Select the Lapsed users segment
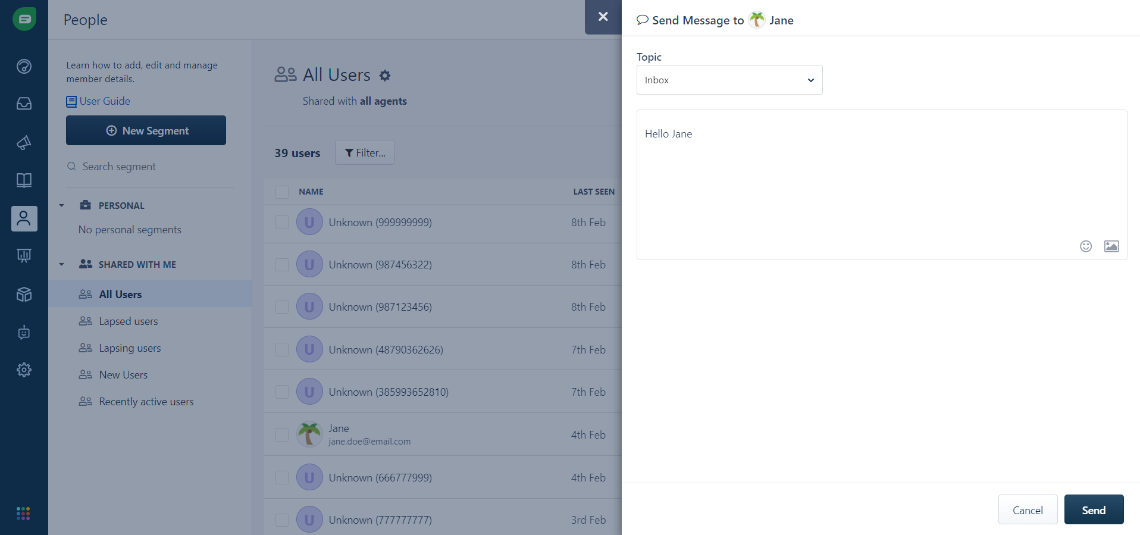The height and width of the screenshot is (535, 1140). 128,321
